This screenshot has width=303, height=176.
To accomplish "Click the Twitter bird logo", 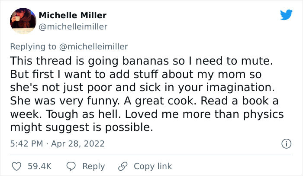I will tap(286, 15).
